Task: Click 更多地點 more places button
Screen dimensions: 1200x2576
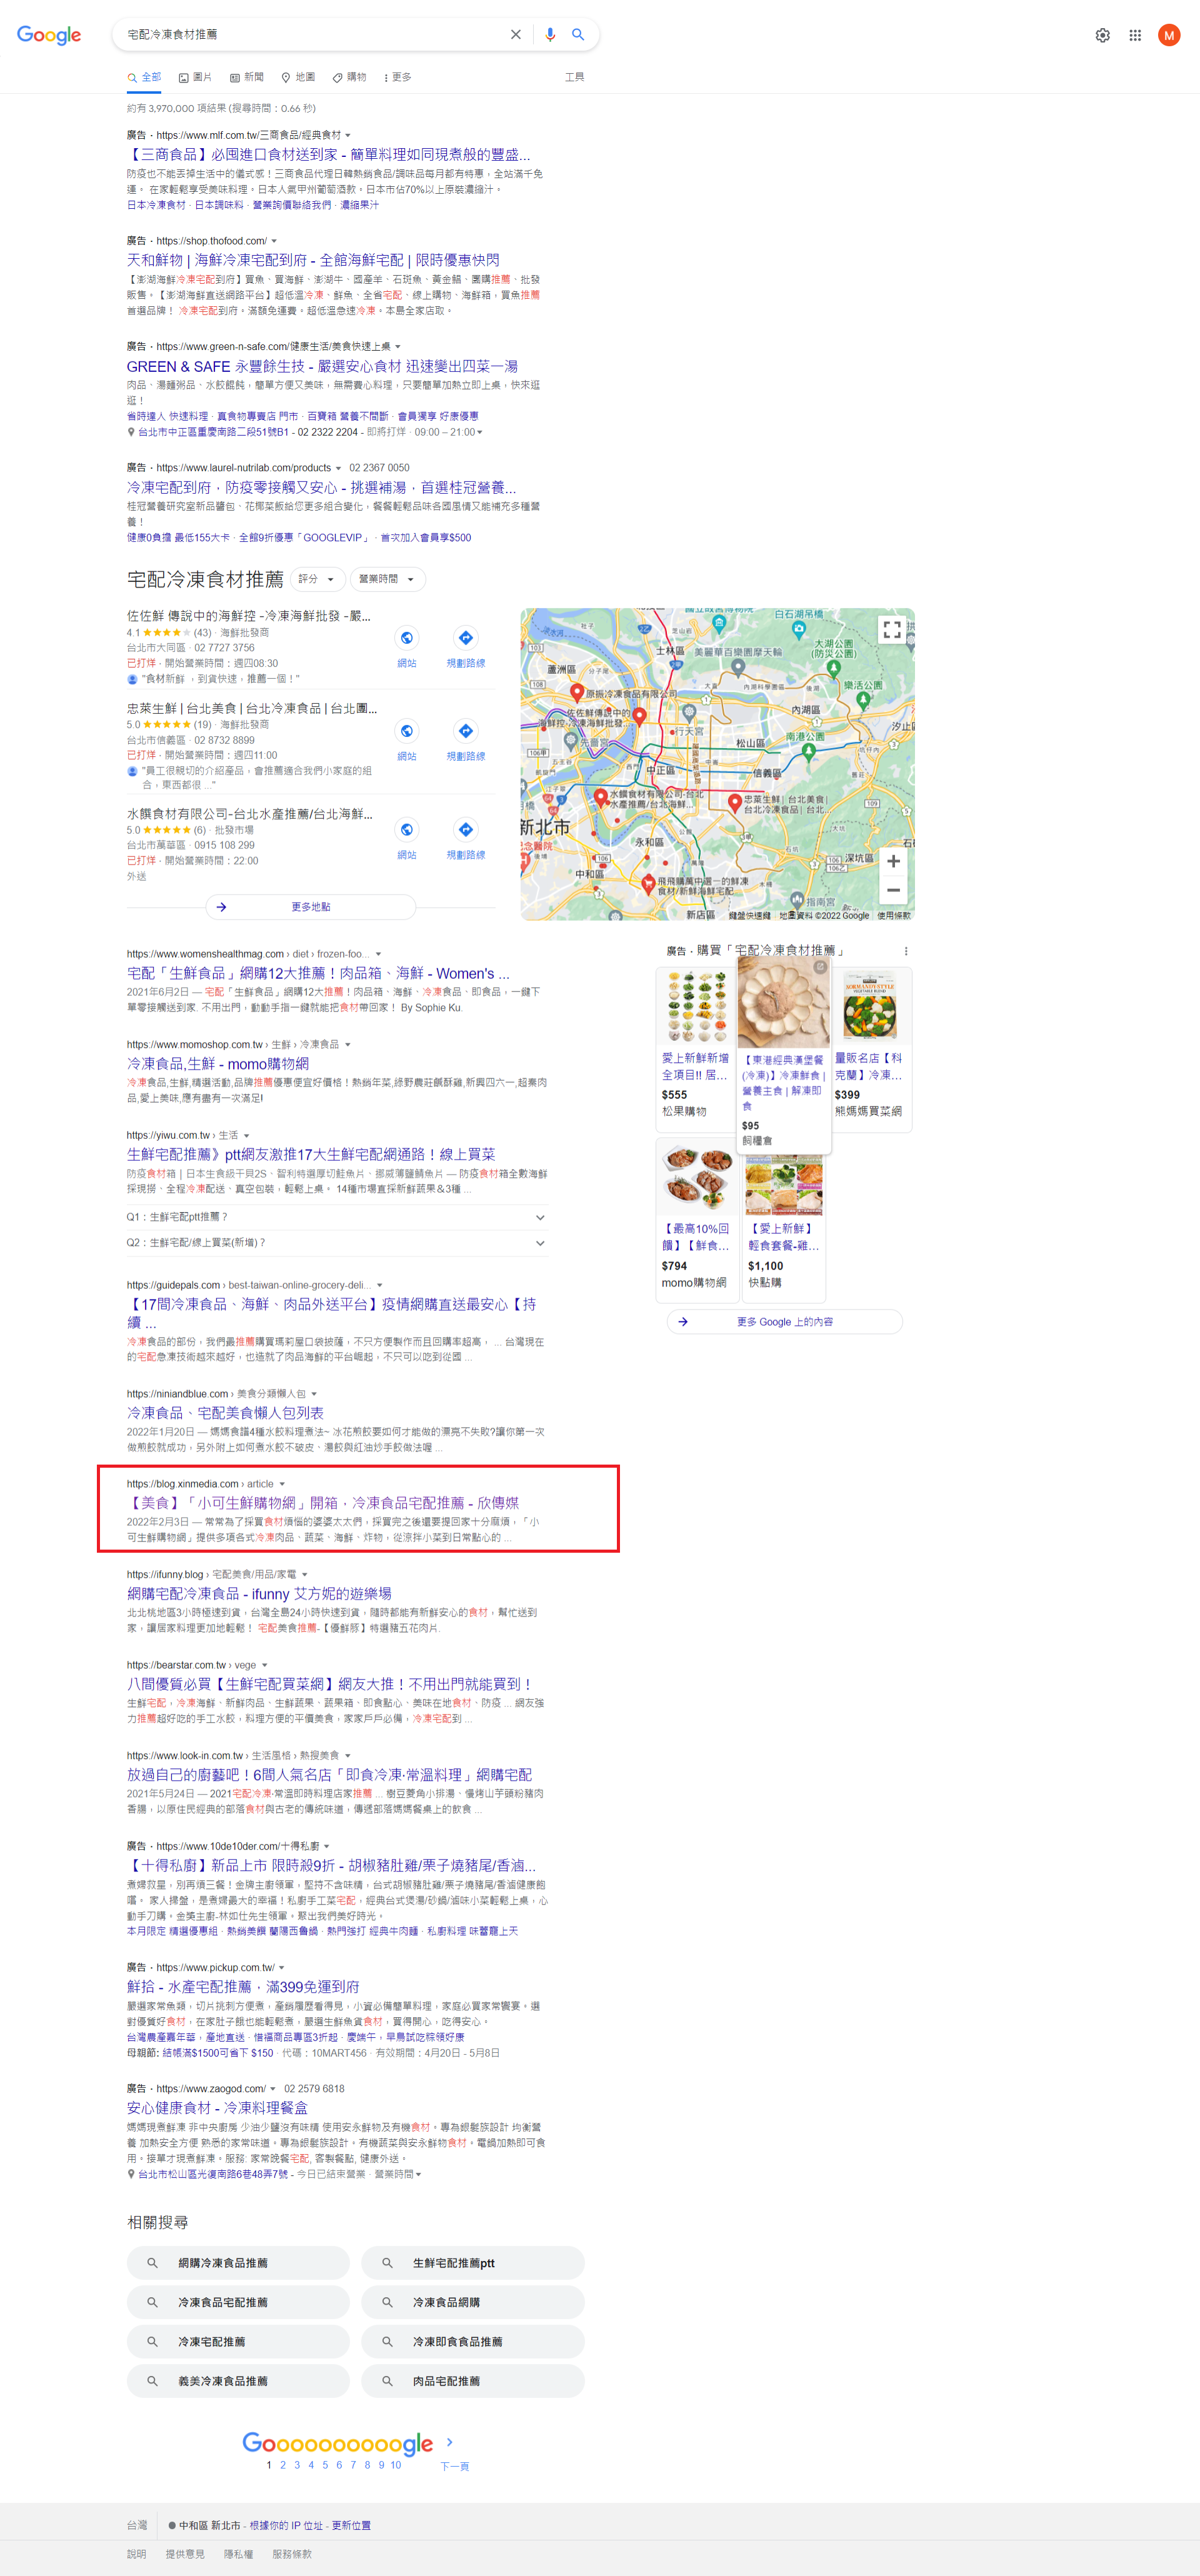Action: click(x=311, y=907)
